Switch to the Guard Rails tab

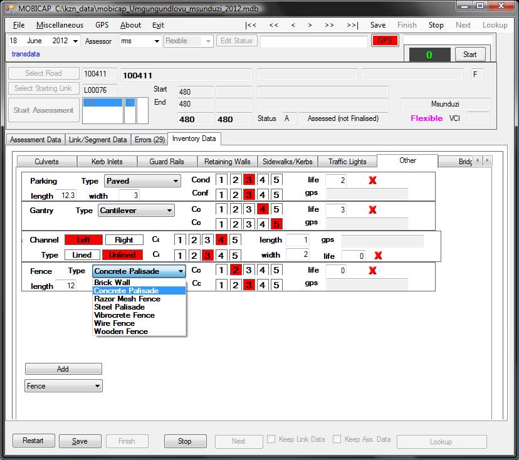pyautogui.click(x=167, y=162)
